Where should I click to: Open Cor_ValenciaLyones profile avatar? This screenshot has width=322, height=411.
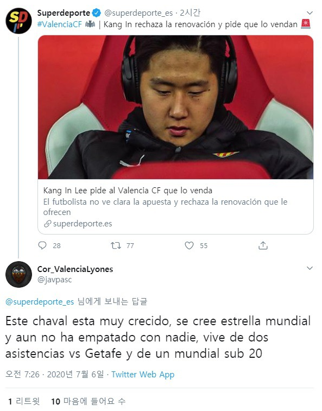(x=18, y=274)
